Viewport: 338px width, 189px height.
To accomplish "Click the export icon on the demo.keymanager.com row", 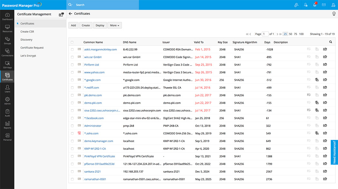I will [325, 141].
